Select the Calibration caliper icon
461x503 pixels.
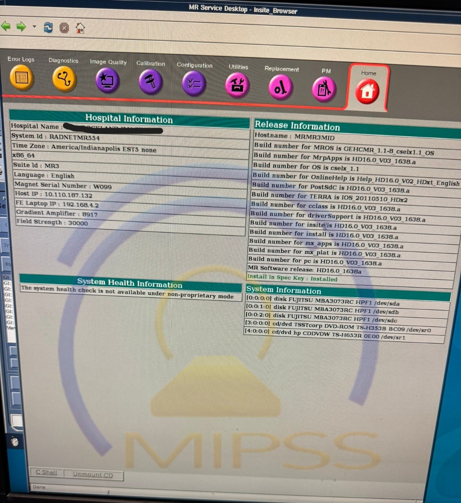[151, 82]
